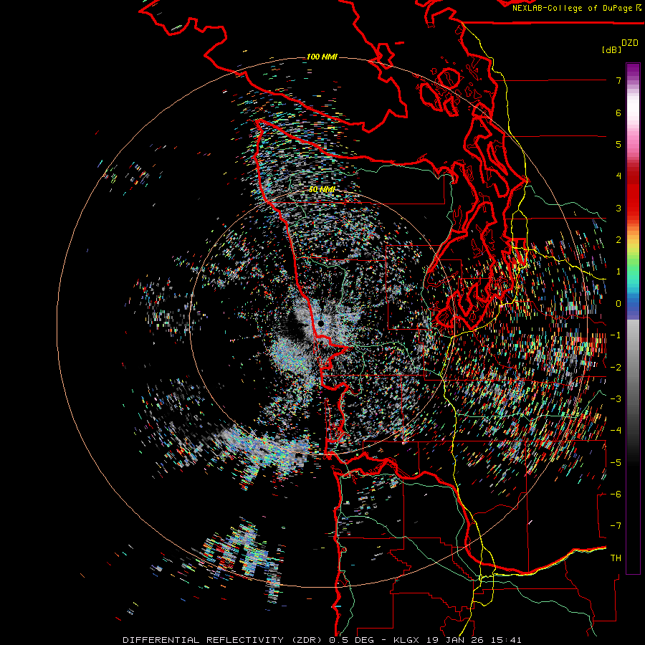This screenshot has height=645, width=645.
Task: Click the -7 value on color scale
Action: pyautogui.click(x=616, y=526)
